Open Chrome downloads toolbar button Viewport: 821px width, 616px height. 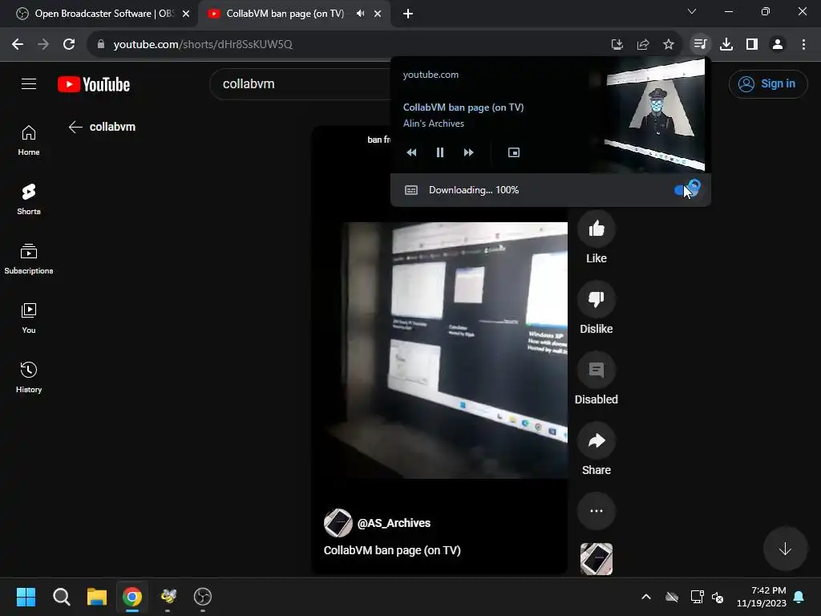pyautogui.click(x=726, y=44)
